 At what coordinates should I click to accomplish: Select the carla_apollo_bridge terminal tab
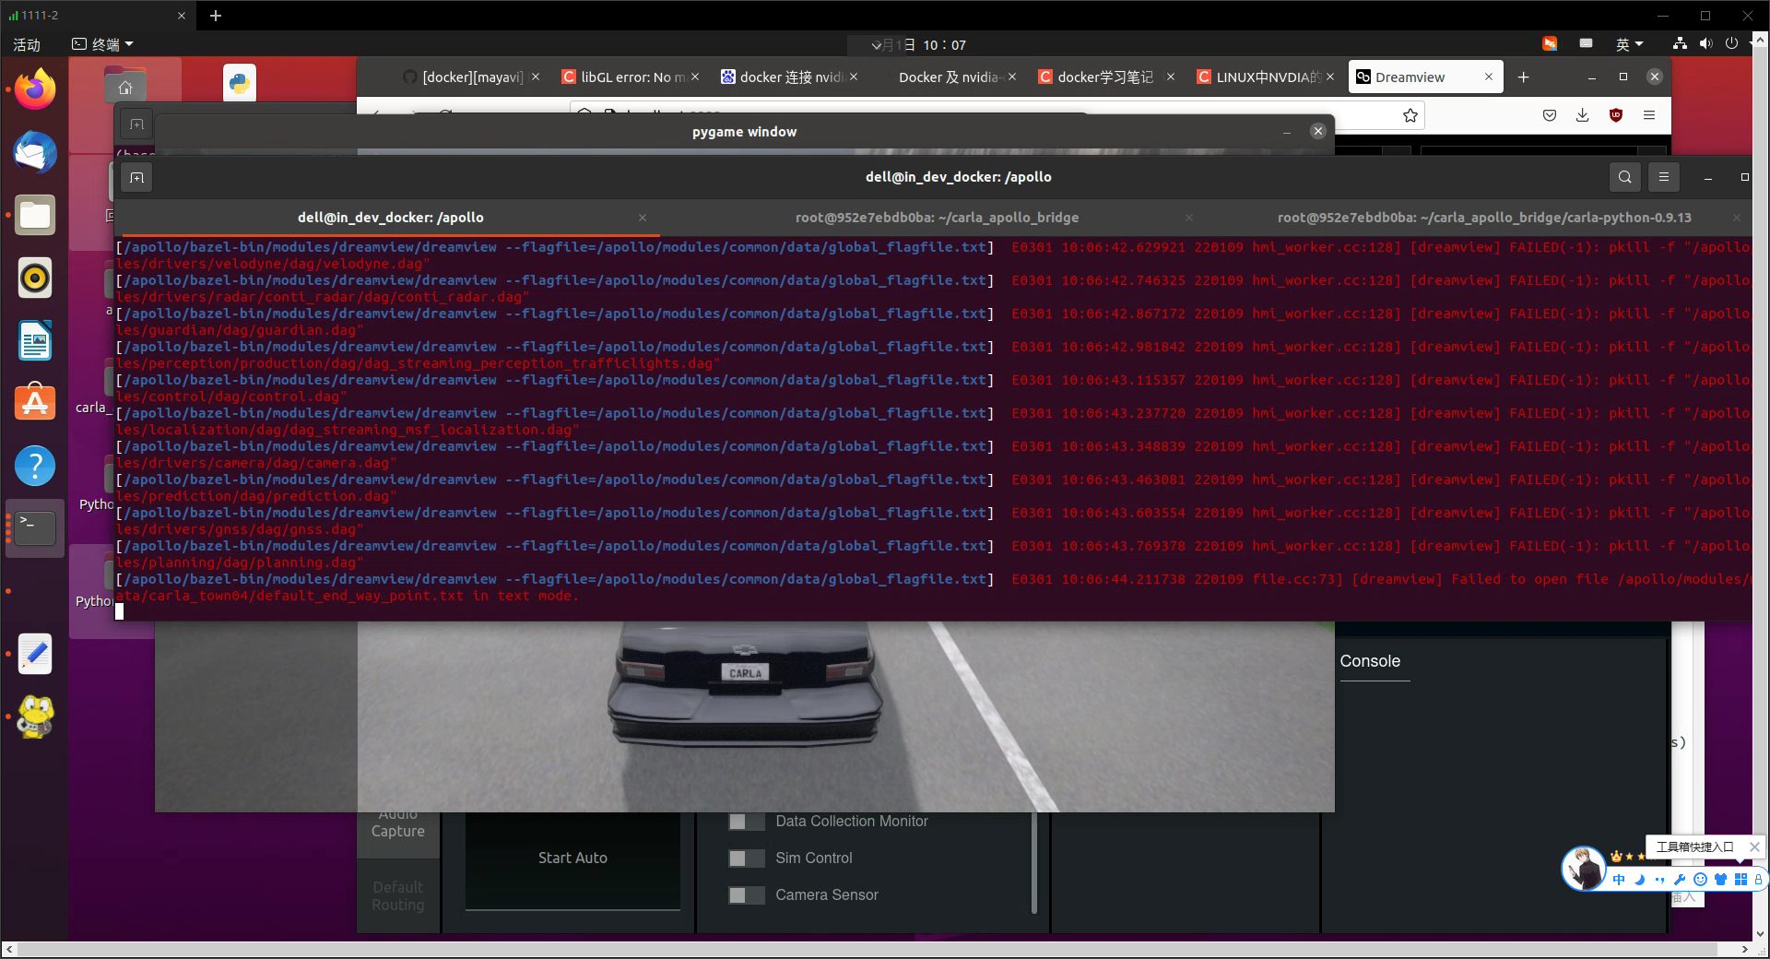[x=938, y=218]
